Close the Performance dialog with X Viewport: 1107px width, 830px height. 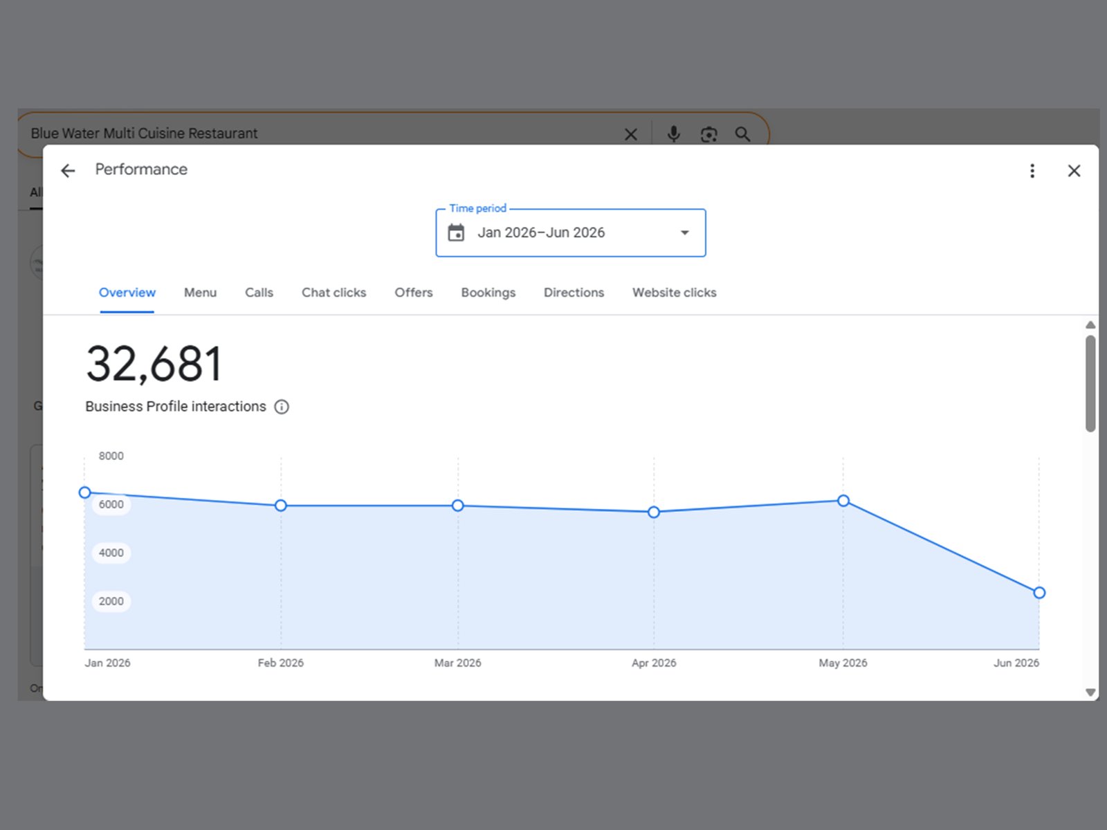pos(1074,171)
